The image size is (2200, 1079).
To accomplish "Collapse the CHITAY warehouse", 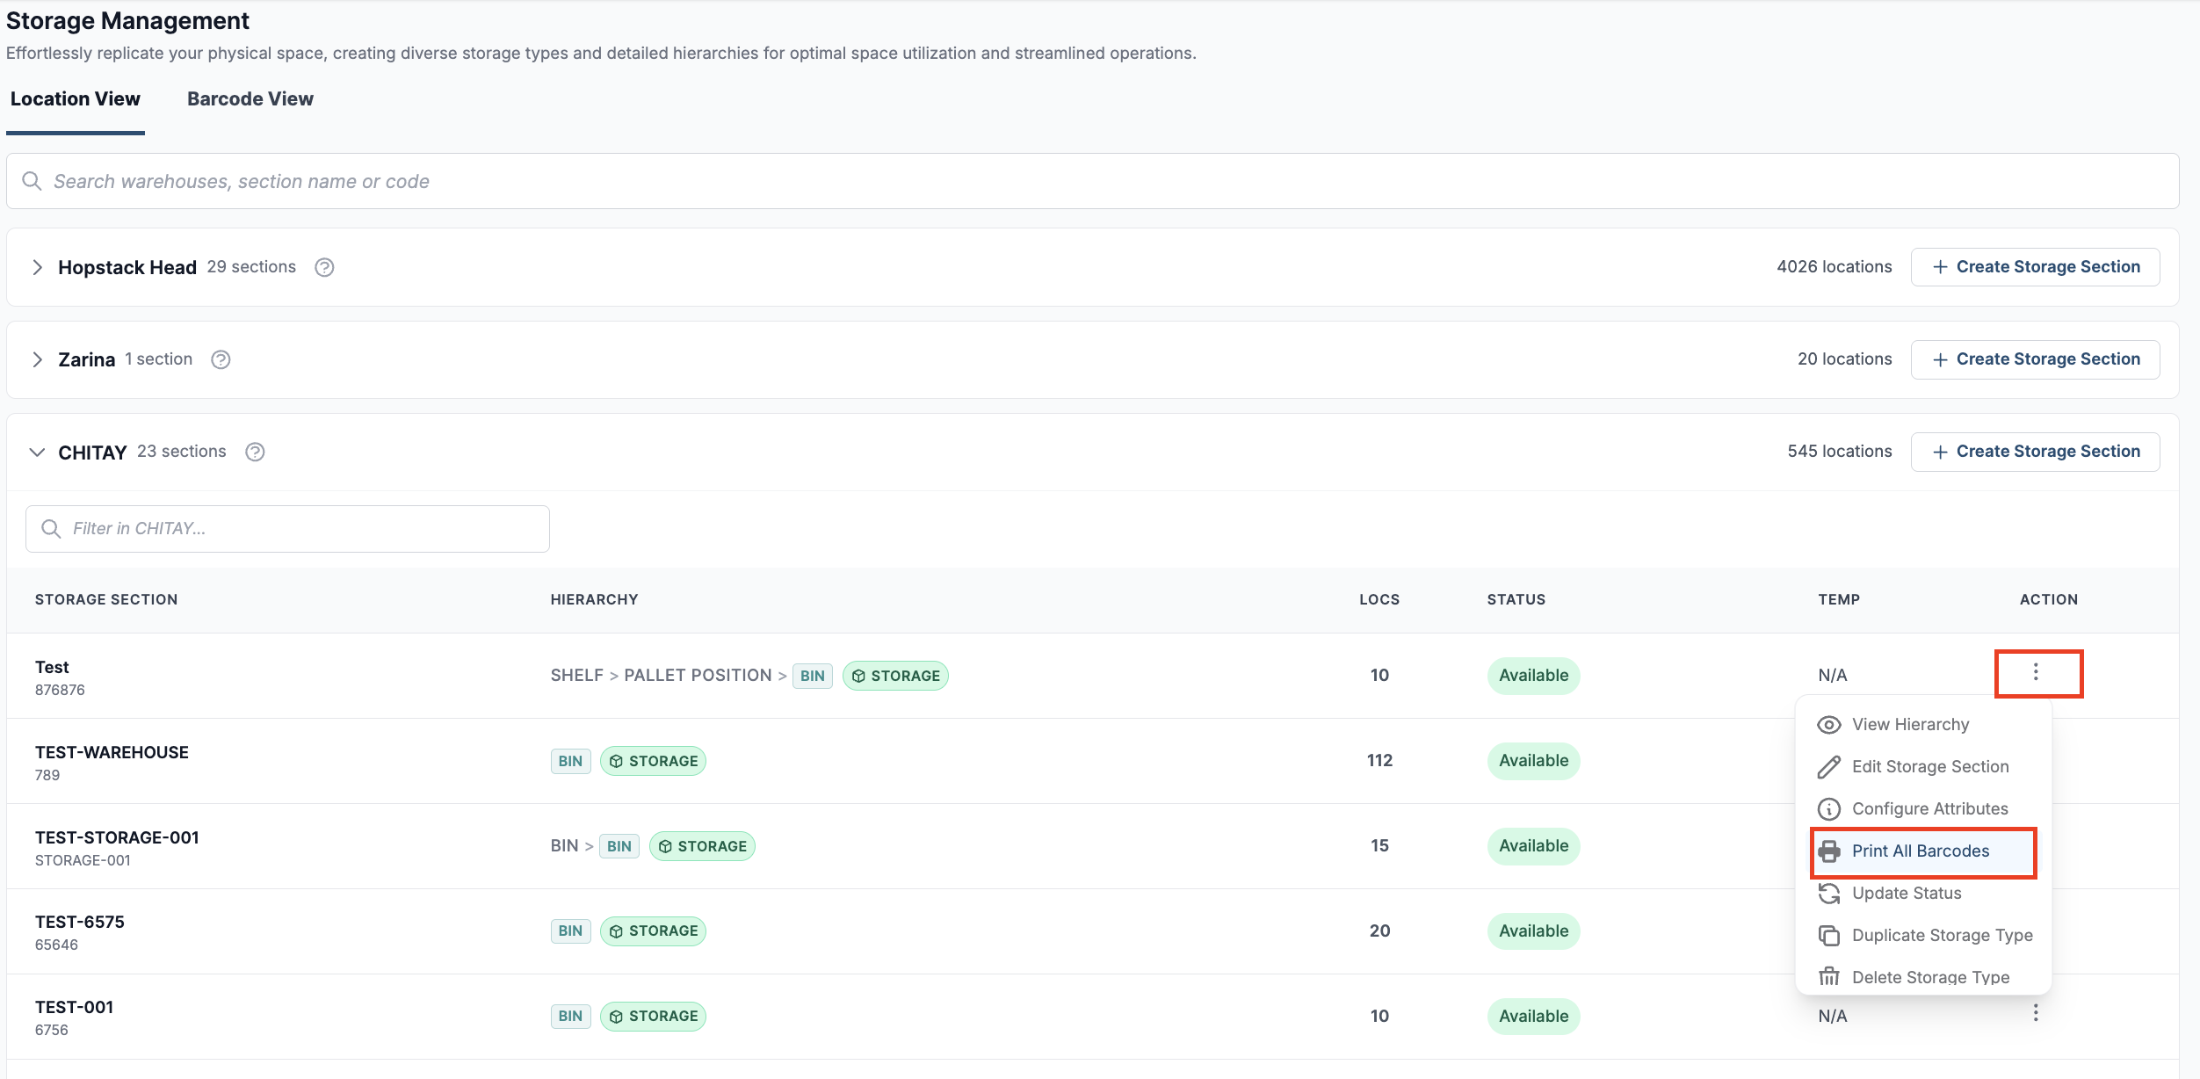I will click(37, 452).
